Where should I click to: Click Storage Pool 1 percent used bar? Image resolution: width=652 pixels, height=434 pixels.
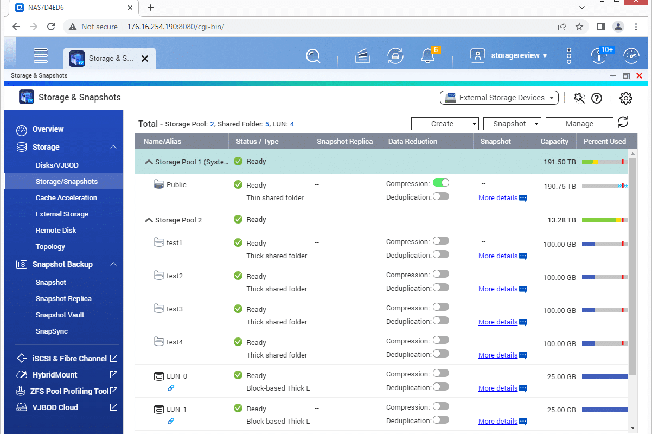pos(605,162)
